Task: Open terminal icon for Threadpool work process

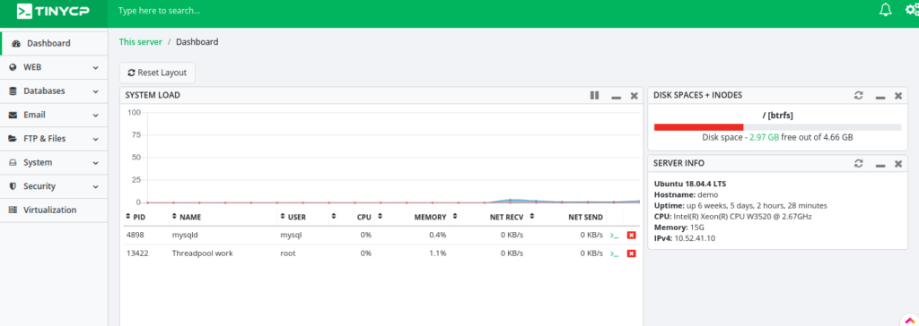Action: [x=614, y=253]
